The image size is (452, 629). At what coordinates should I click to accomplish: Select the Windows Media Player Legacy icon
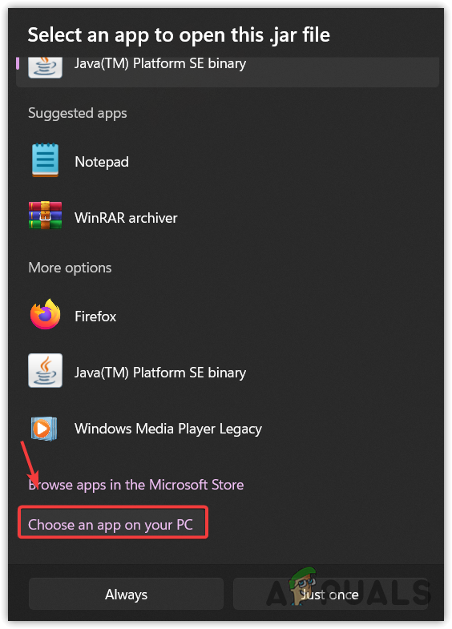44,429
